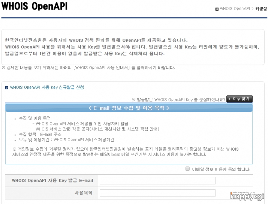Viewport: 268px width, 204px height.
Task: Click the E-mail 정보 수집 및 이용 목적 banner
Action: (129, 108)
